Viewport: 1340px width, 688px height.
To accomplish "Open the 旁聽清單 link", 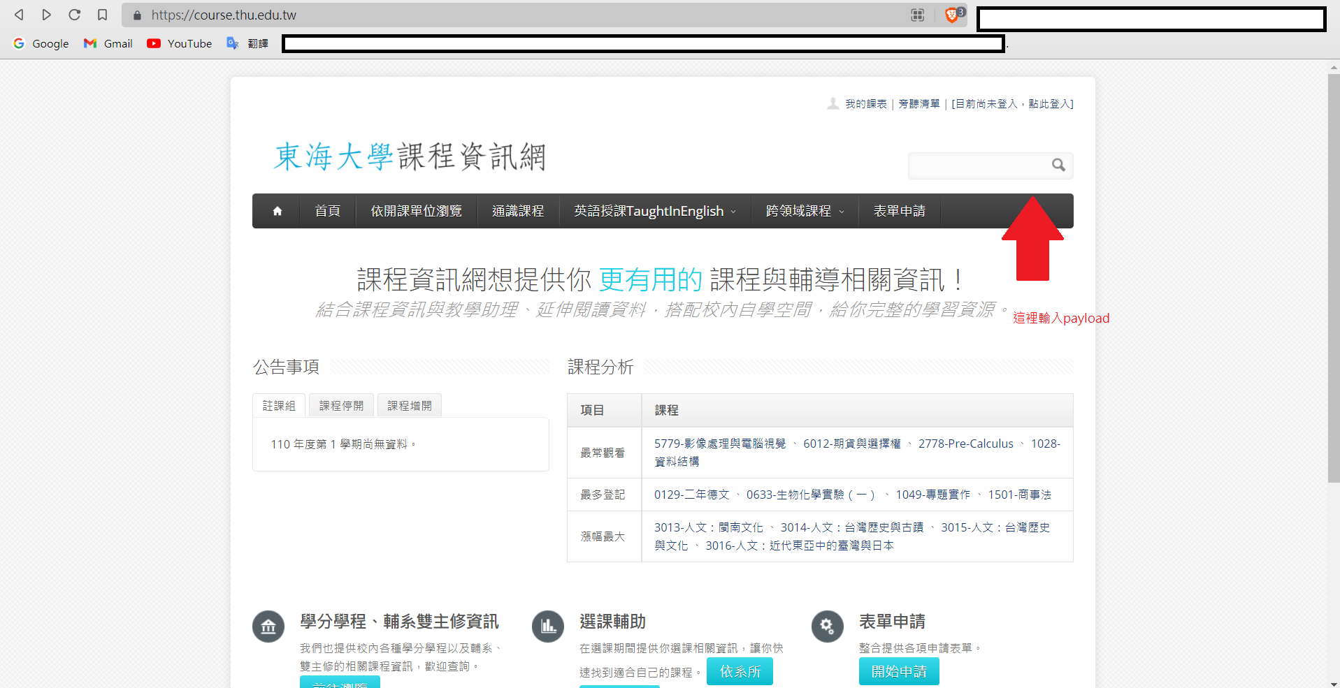I will pyautogui.click(x=919, y=103).
